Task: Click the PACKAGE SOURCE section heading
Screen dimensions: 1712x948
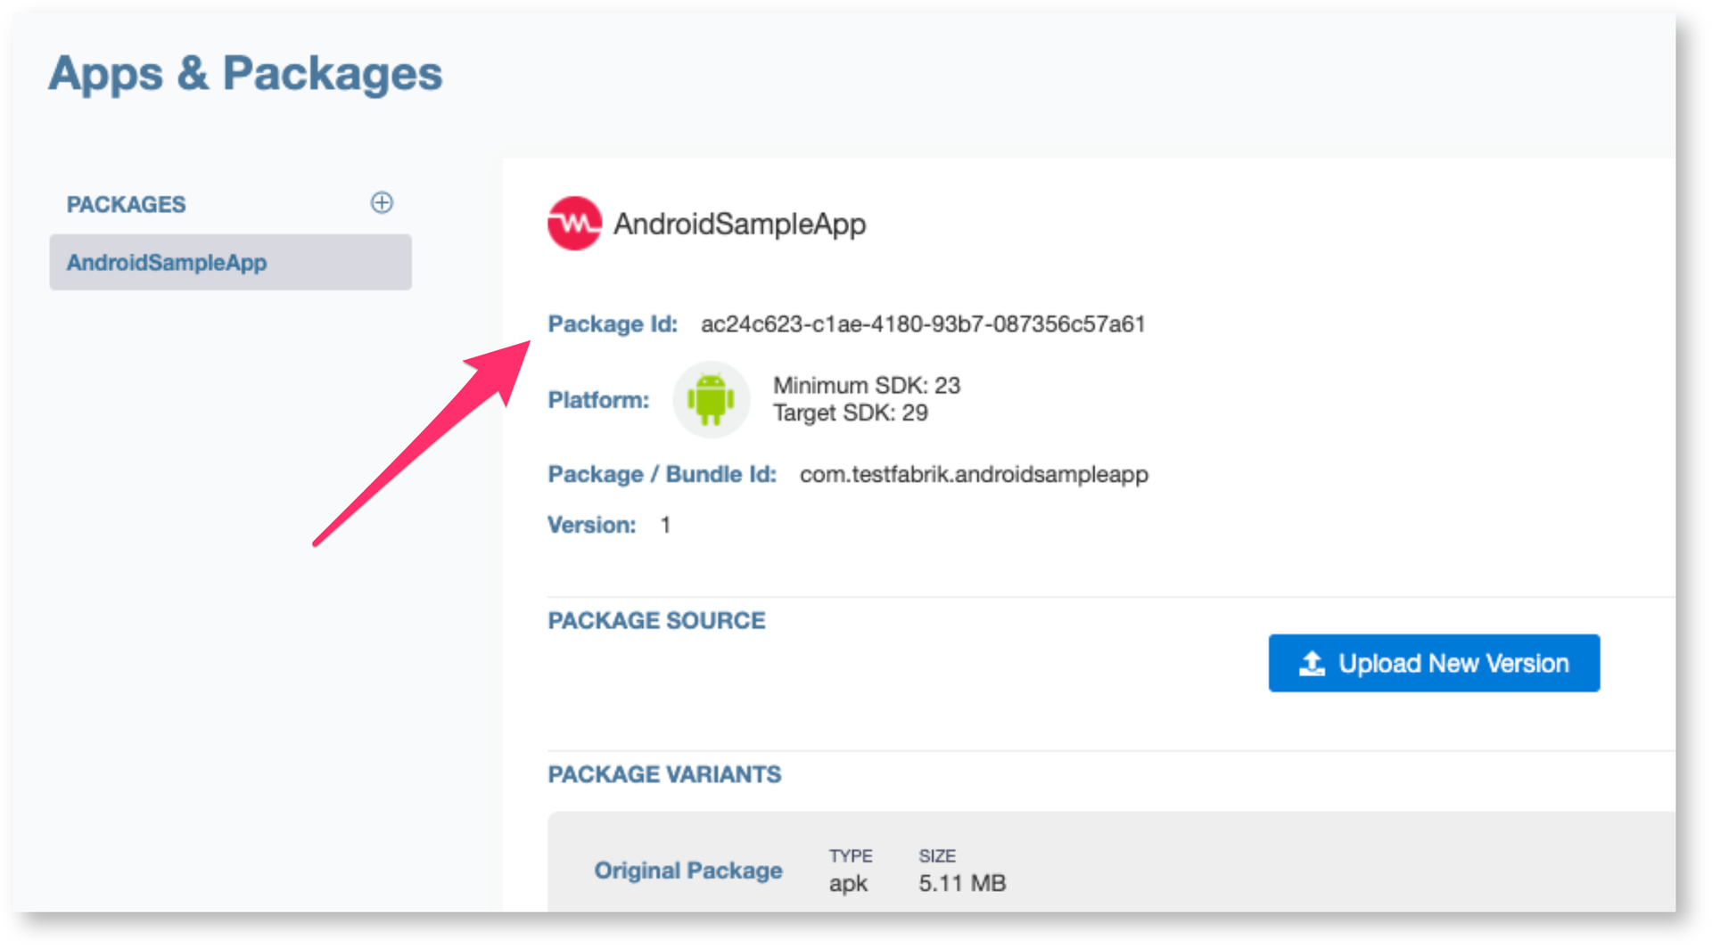Action: pyautogui.click(x=656, y=620)
